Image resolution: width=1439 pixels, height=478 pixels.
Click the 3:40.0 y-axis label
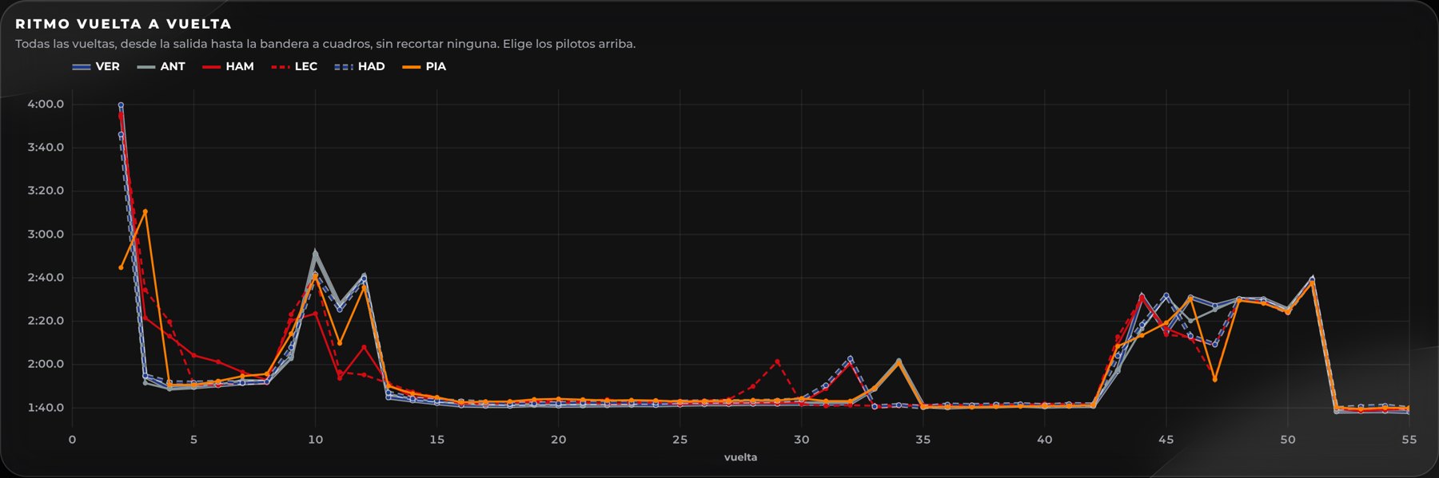(46, 148)
